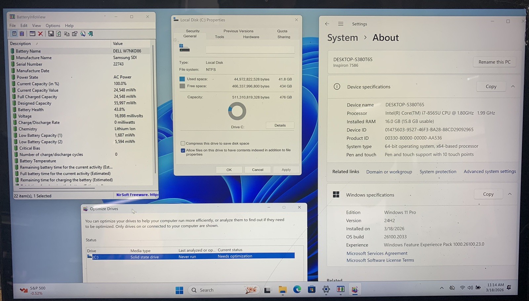This screenshot has height=301, width=529.
Task: Switch to Optimize Drives taskbar icon
Action: pyautogui.click(x=355, y=290)
